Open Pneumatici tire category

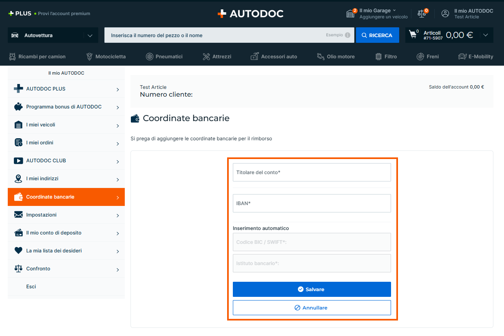click(164, 57)
